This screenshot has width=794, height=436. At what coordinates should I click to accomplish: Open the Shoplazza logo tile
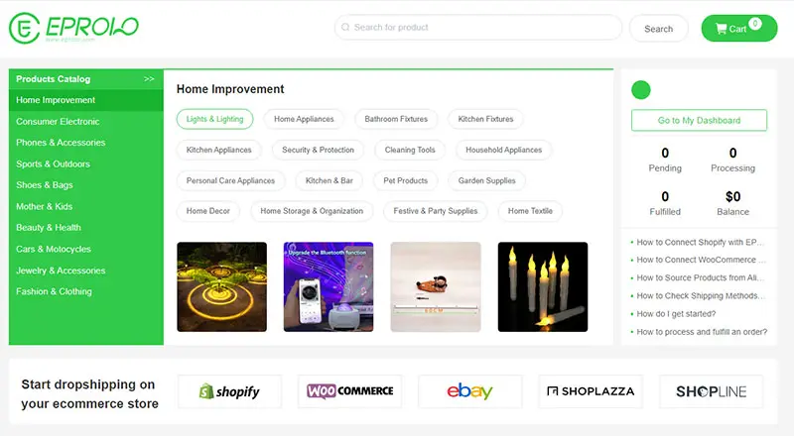pos(591,391)
